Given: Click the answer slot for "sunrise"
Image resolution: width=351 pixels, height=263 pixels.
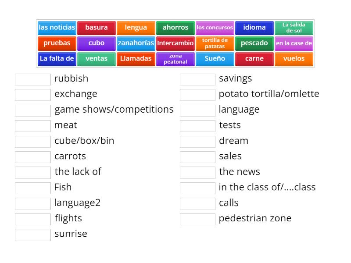Looking at the screenshot, I should point(32,234).
